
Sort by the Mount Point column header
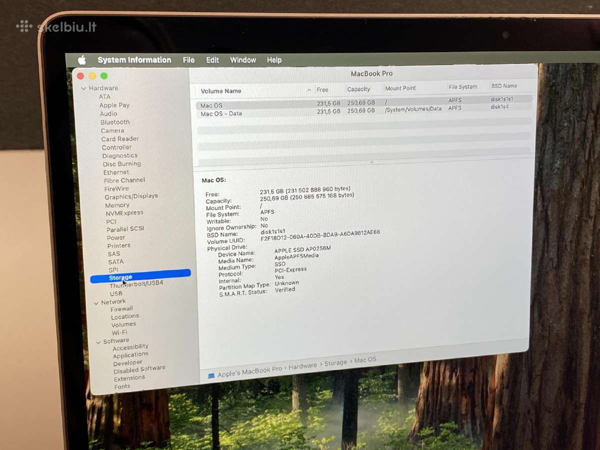click(x=400, y=88)
